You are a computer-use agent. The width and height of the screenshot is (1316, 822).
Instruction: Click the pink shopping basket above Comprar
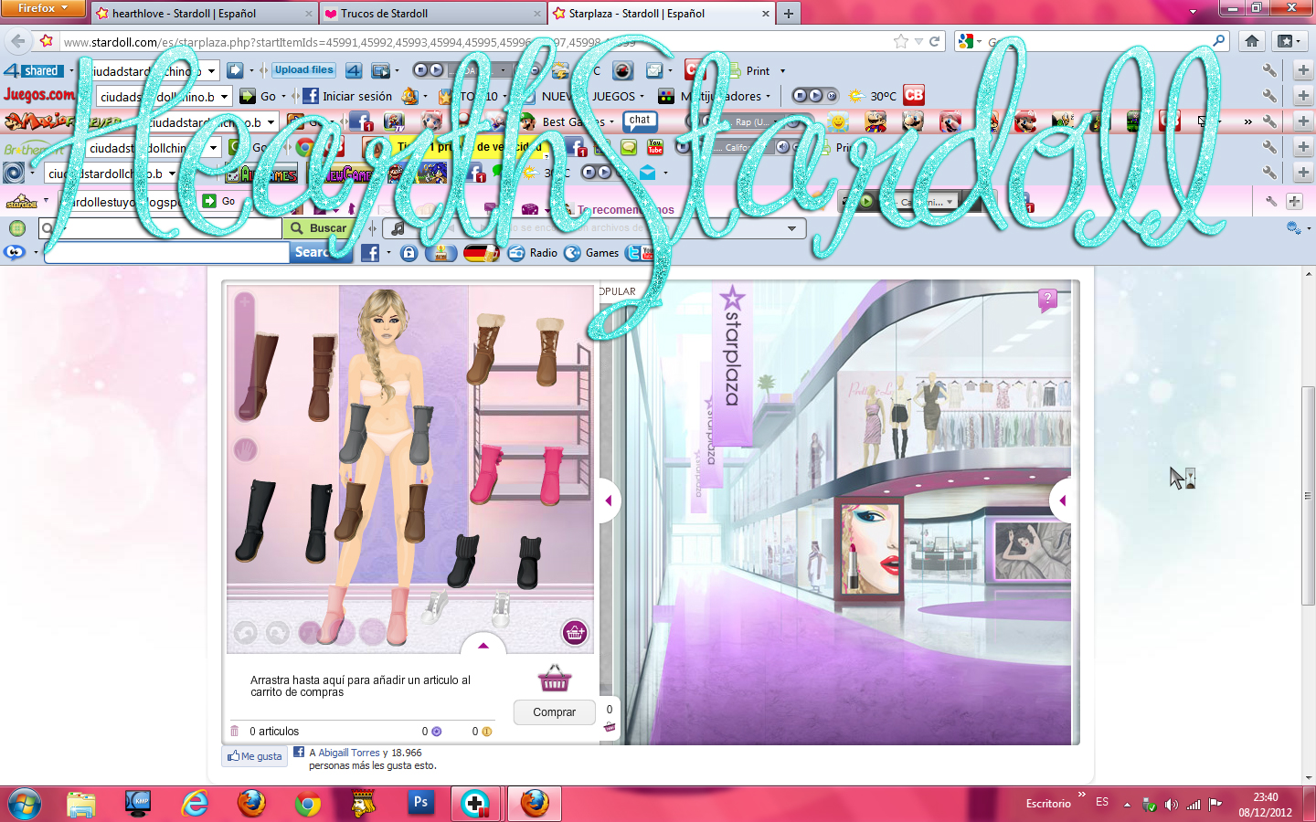point(554,678)
